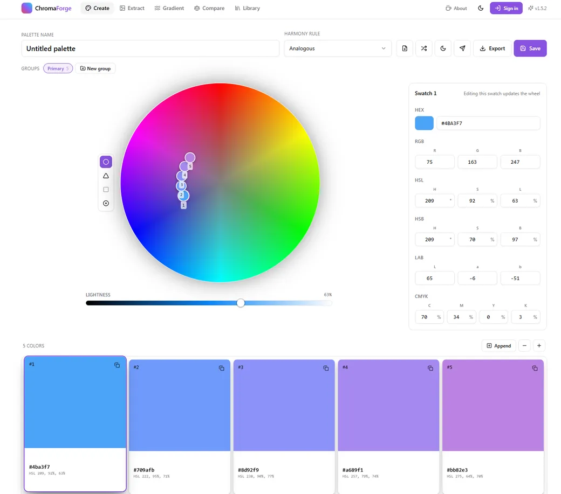
Task: Edit the RGB R value 75
Action: click(x=435, y=162)
